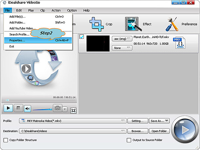
Task: Click the play button in preview controls
Action: click(8, 108)
